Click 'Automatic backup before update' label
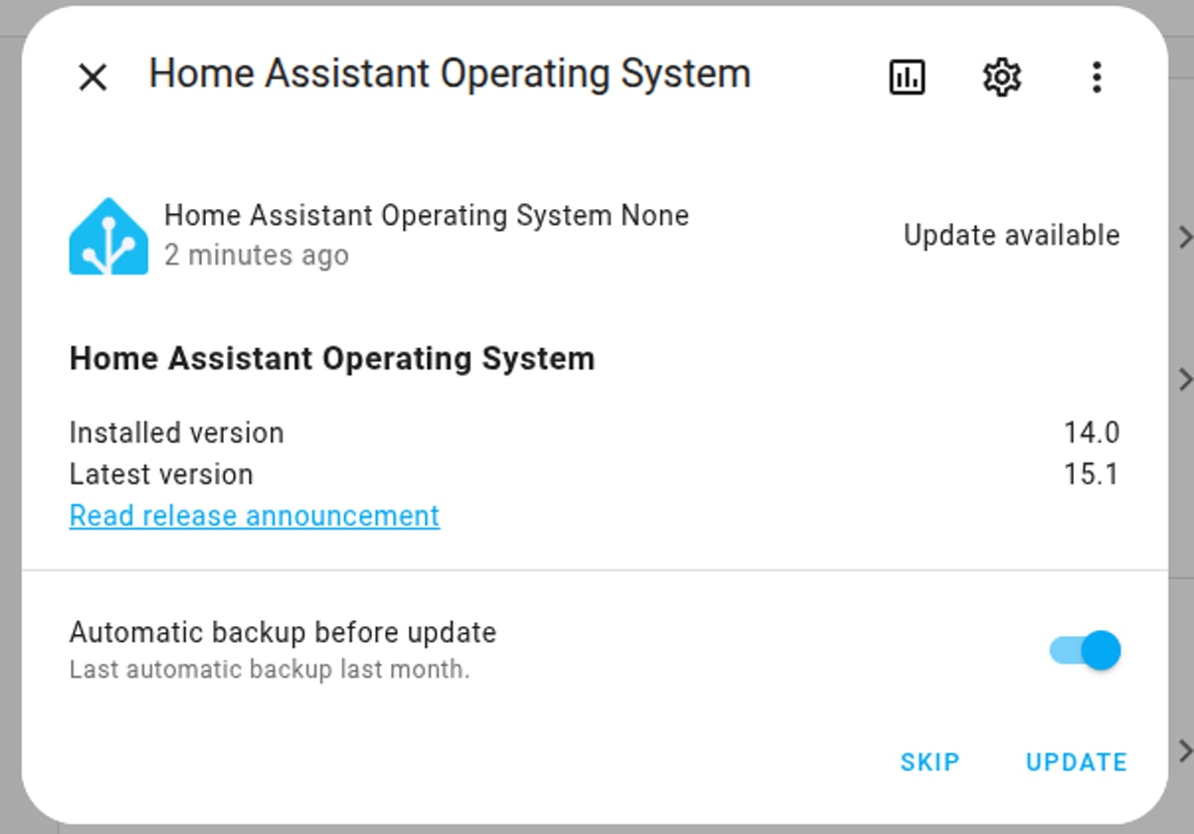The width and height of the screenshot is (1194, 834). click(283, 632)
